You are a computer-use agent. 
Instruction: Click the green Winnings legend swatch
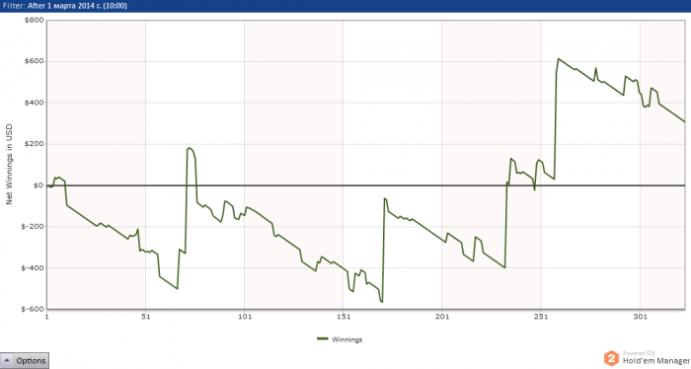[x=323, y=339]
